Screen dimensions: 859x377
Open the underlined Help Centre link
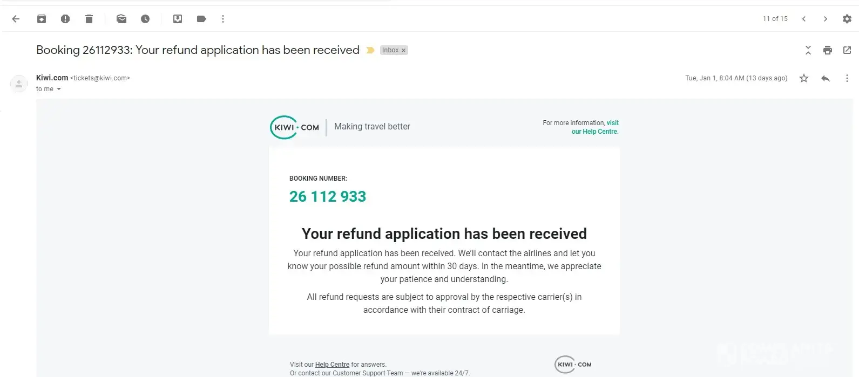coord(332,365)
